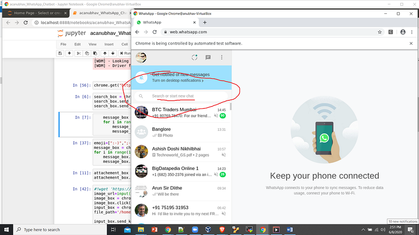Image resolution: width=419 pixels, height=235 pixels.
Task: Click the bell icon in the notifications banner
Action: coord(141,77)
